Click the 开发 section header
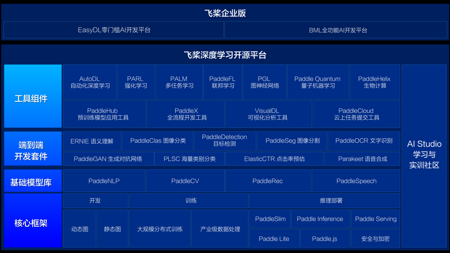 95,200
